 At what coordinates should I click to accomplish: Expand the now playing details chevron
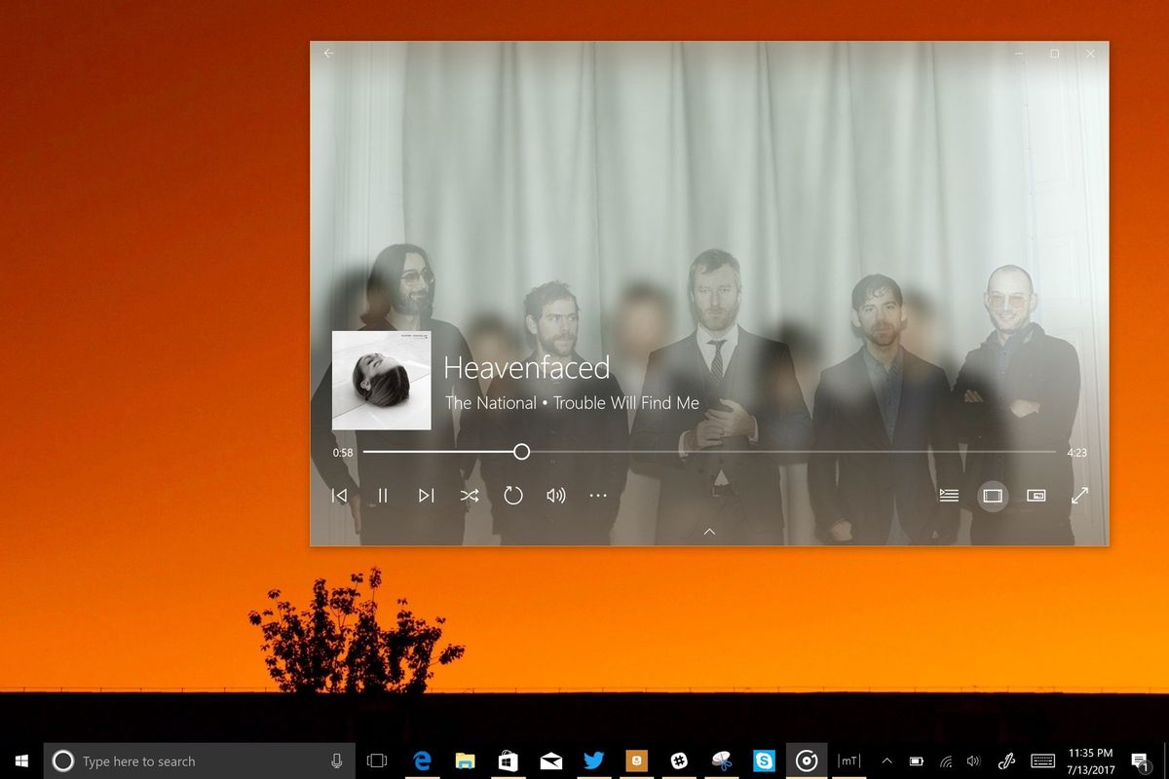point(709,532)
